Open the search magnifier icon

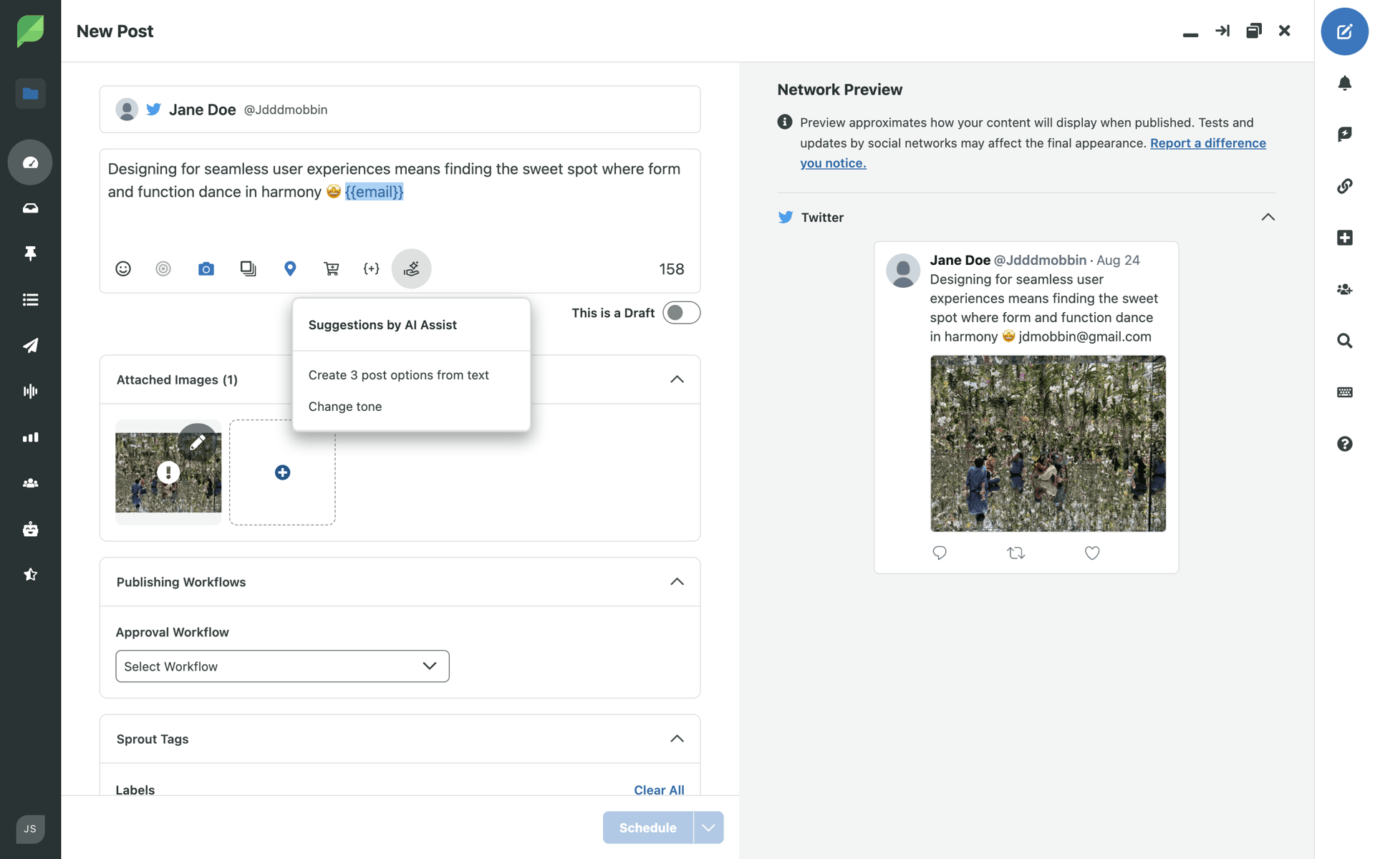[1344, 341]
